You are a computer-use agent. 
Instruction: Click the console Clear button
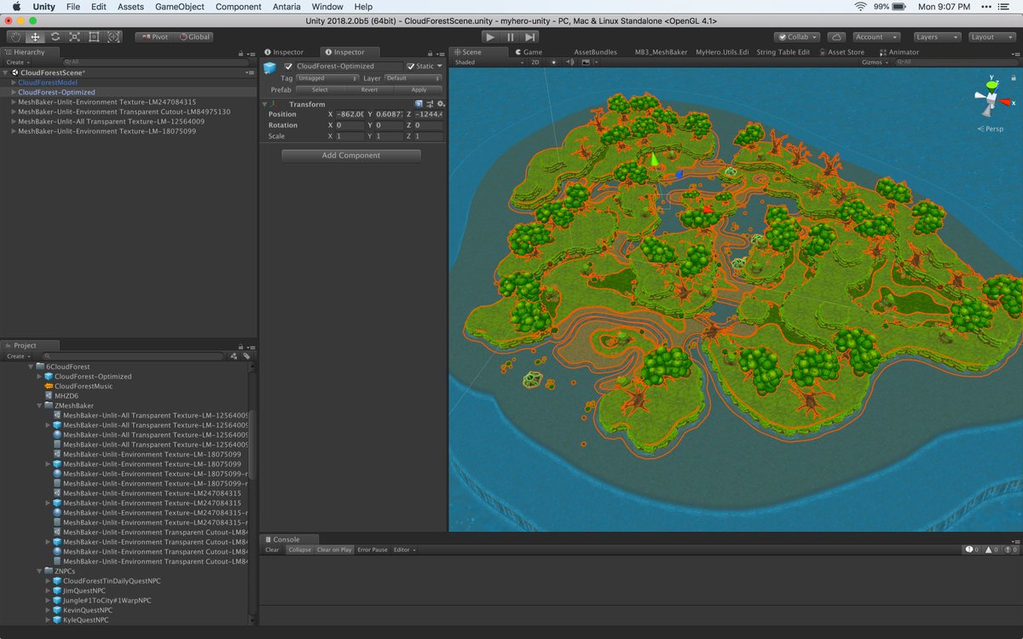pos(272,550)
